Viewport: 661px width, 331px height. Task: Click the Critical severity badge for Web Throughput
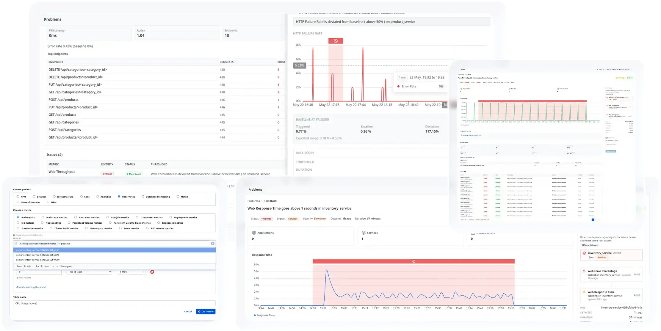coord(107,174)
